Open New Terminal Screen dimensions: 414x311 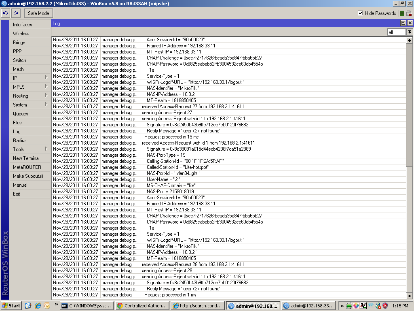[30, 158]
